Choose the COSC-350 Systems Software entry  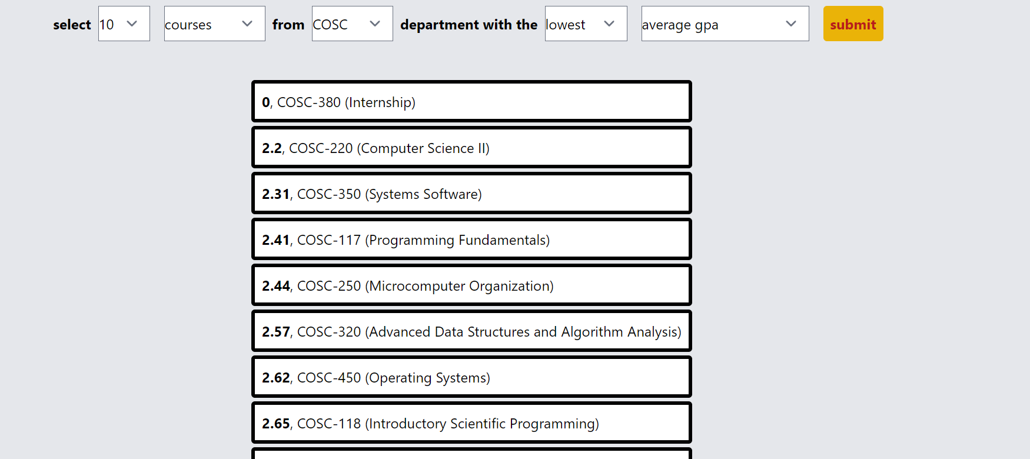pos(471,193)
